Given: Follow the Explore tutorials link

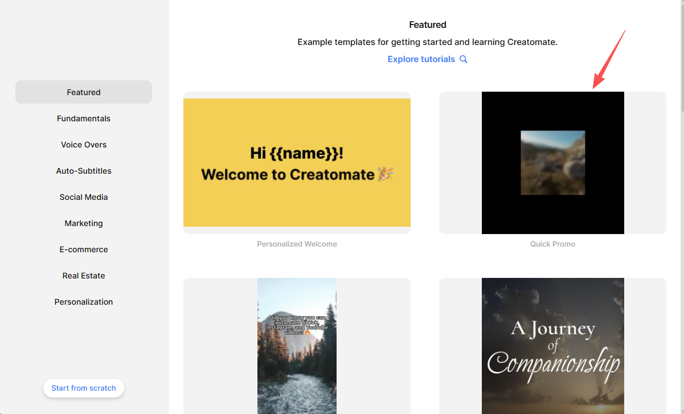Looking at the screenshot, I should pos(421,59).
